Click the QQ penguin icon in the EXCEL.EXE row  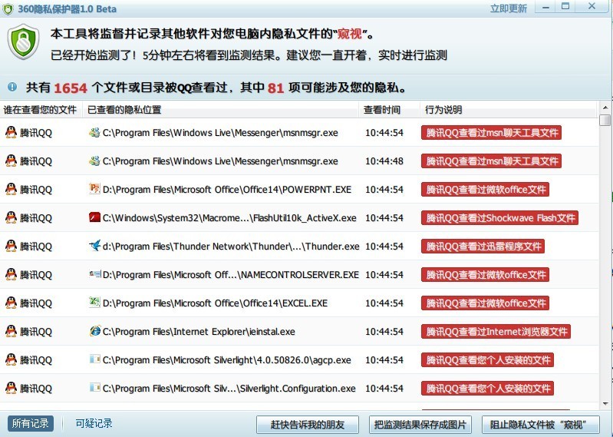[x=11, y=303]
